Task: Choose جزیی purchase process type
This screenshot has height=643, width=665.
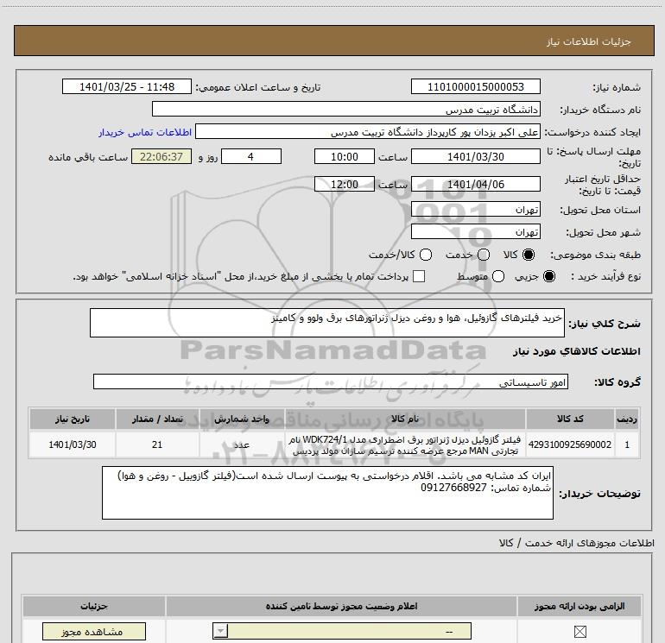Action: [548, 276]
